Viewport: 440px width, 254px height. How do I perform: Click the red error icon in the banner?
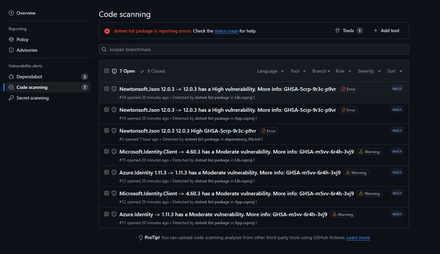point(107,31)
